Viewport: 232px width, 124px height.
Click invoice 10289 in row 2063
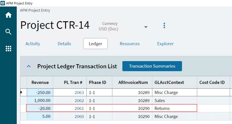tap(132, 92)
